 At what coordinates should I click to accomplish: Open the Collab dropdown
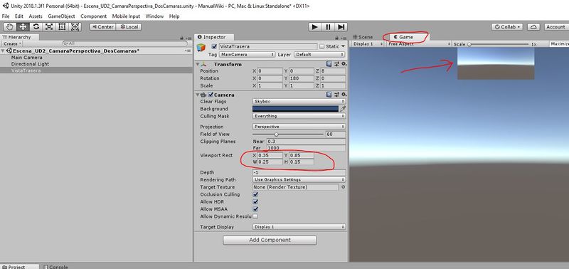[507, 27]
